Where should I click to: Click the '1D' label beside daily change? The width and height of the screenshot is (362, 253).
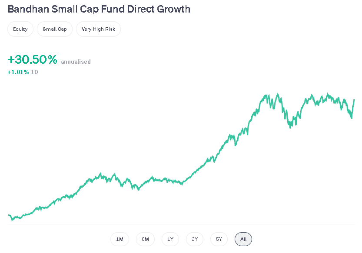click(34, 72)
